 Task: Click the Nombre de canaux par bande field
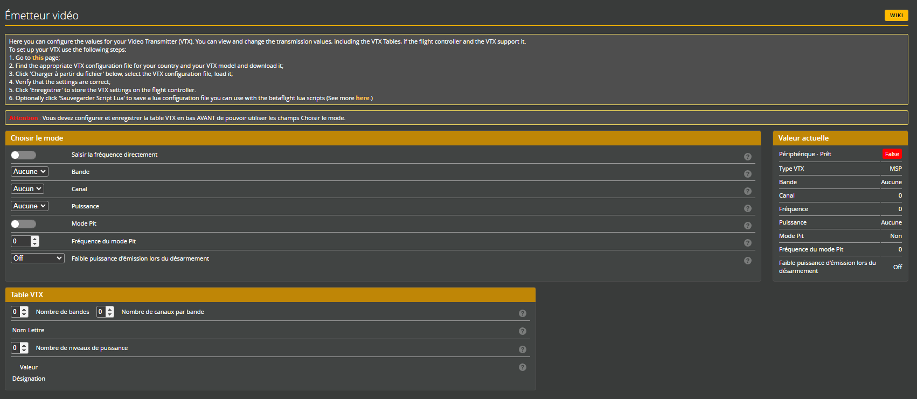click(101, 312)
